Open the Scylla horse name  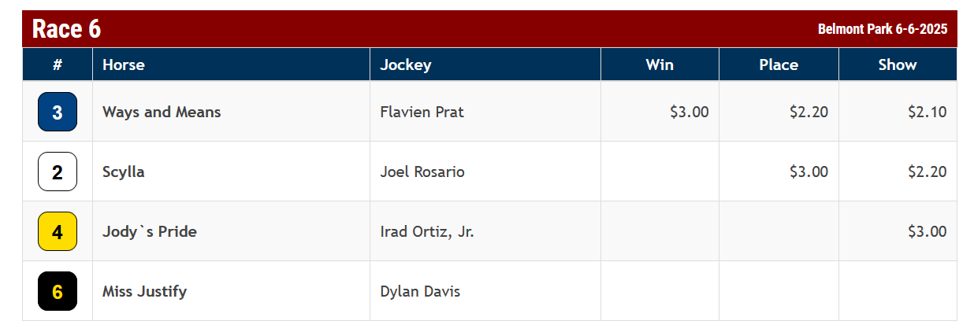coord(124,172)
